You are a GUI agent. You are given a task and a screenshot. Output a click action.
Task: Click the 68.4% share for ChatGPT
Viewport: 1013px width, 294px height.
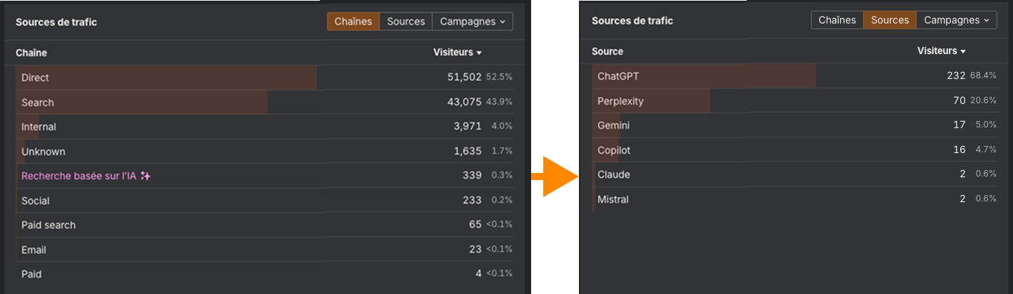coord(984,76)
